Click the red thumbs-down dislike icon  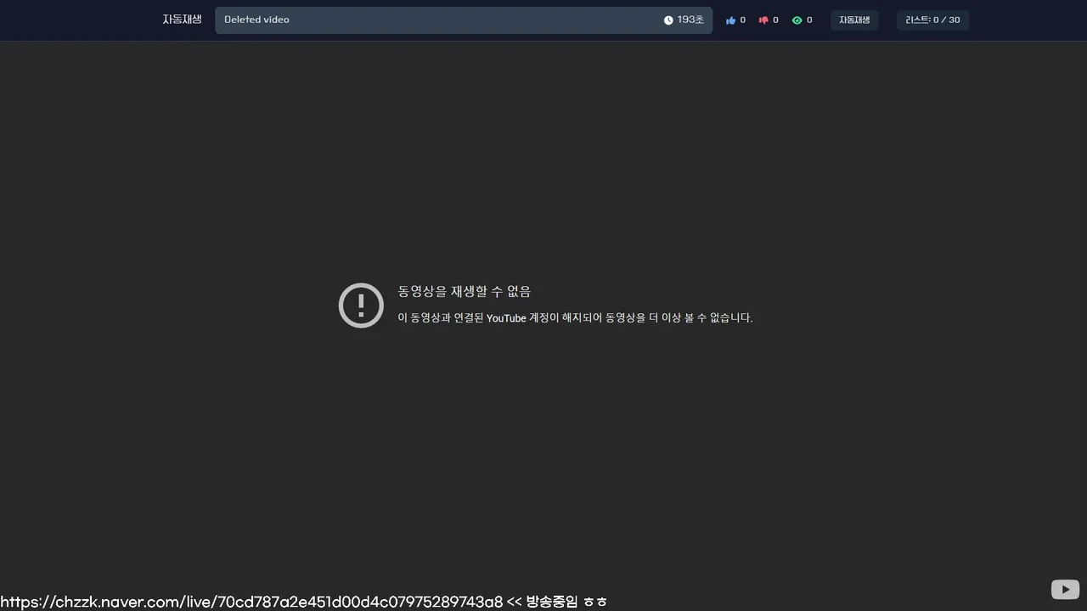tap(763, 20)
